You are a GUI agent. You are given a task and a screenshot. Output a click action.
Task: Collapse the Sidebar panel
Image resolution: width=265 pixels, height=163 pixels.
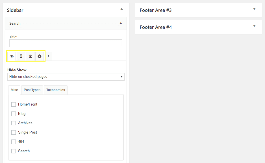pyautogui.click(x=121, y=9)
